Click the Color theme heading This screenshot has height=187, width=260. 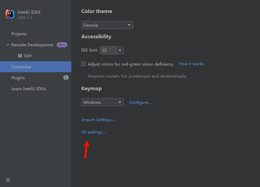[x=97, y=11]
